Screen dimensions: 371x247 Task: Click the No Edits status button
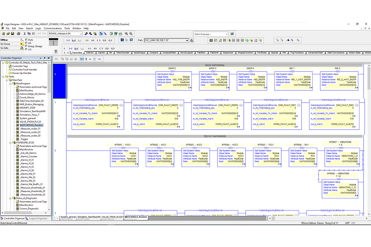(x=10, y=48)
